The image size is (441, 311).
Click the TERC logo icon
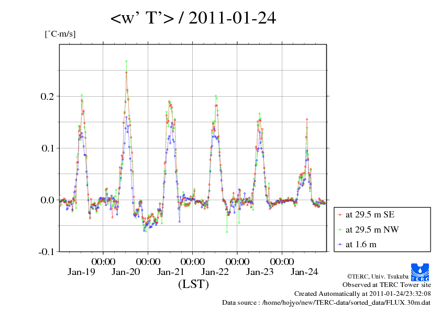(x=420, y=272)
